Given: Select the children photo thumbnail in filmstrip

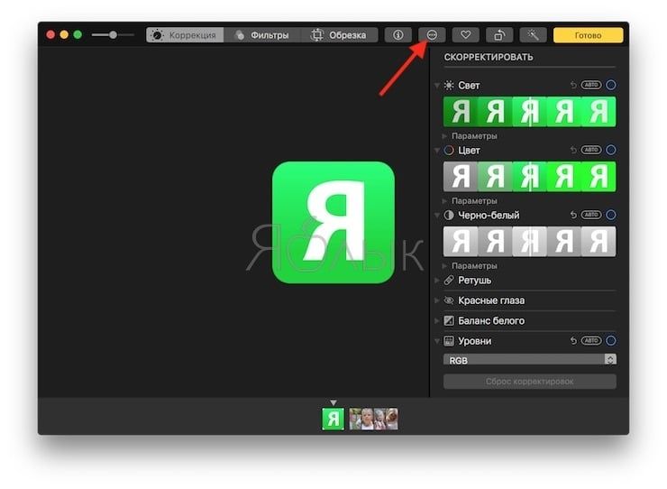Looking at the screenshot, I should 373,419.
